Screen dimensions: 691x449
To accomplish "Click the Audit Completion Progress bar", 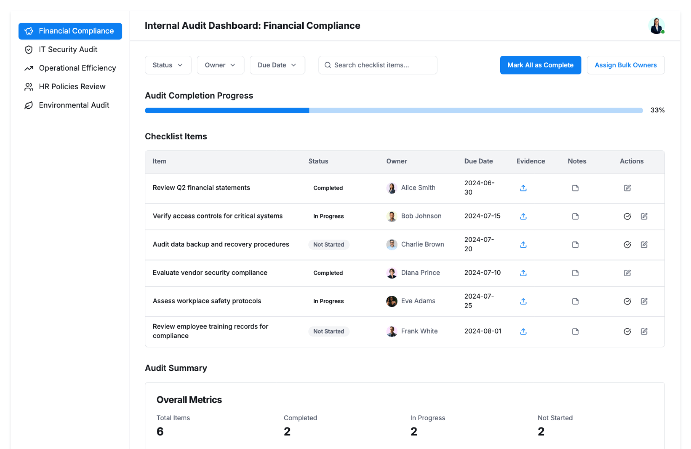I will (x=393, y=110).
